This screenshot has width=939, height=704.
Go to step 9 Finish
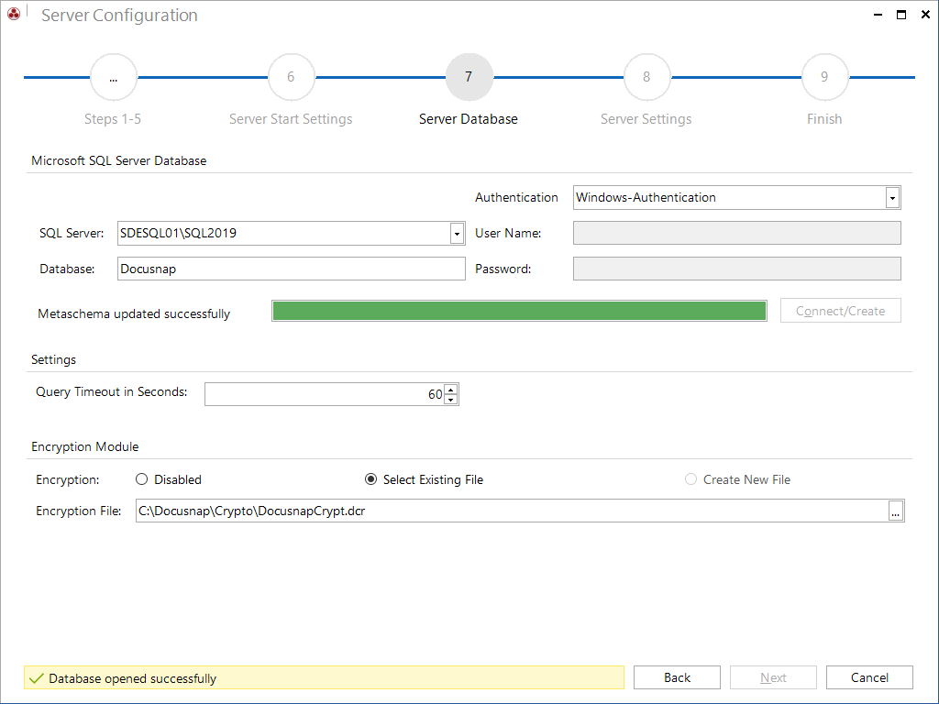coord(824,77)
